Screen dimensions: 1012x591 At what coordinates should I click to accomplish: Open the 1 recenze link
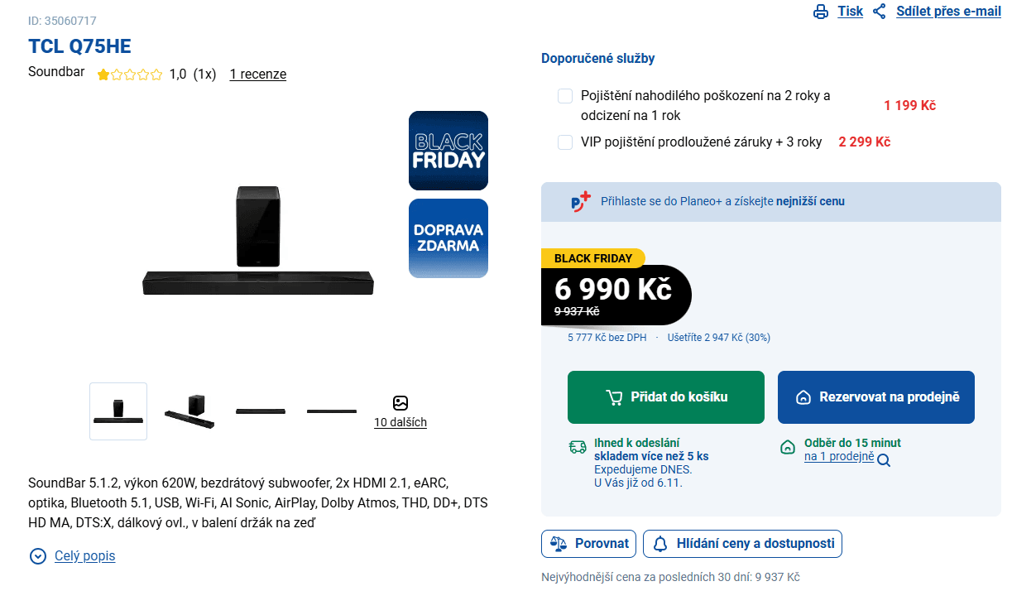click(257, 74)
